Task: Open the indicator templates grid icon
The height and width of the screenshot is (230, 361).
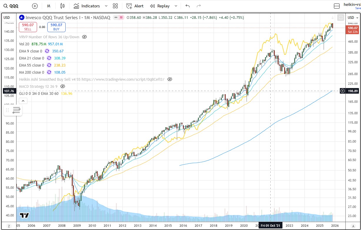Action: [115, 6]
